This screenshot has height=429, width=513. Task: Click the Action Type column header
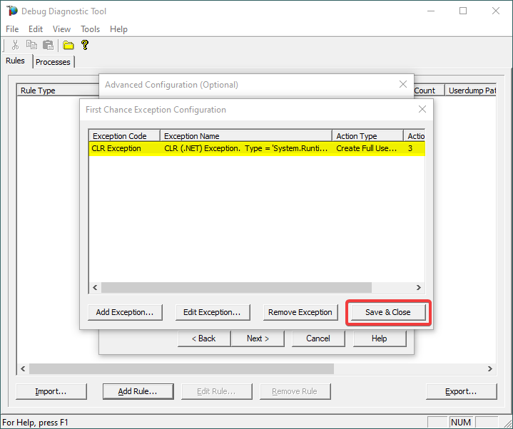(367, 136)
